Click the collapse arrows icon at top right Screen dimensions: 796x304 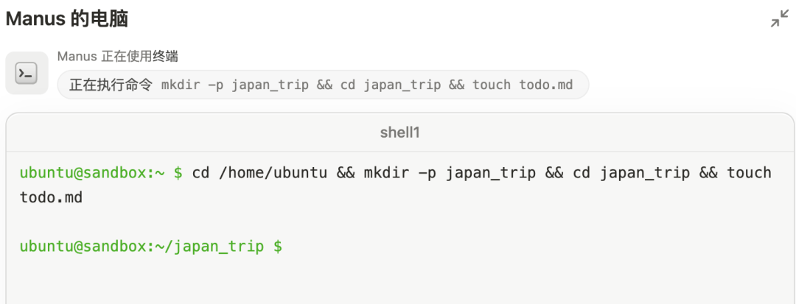tap(779, 19)
